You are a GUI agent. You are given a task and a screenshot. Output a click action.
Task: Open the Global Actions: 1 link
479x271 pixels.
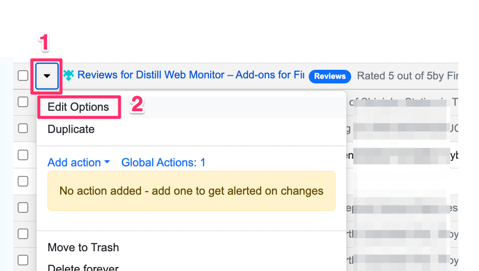coord(163,163)
